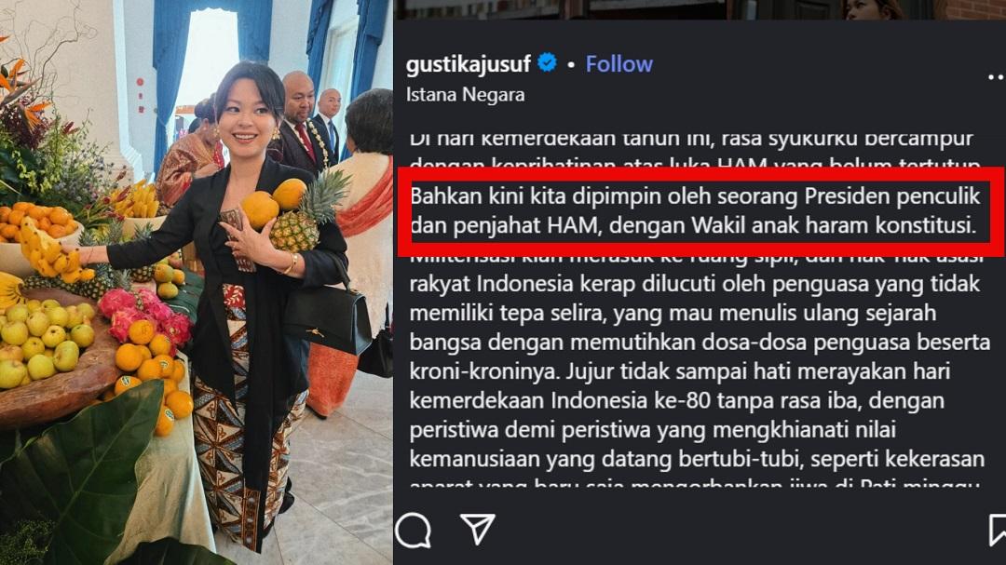Open the post photo of woman in kebaya
The height and width of the screenshot is (565, 1006).
197,282
